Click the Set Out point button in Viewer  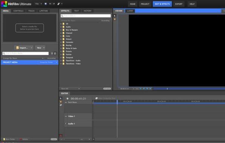click(x=137, y=89)
